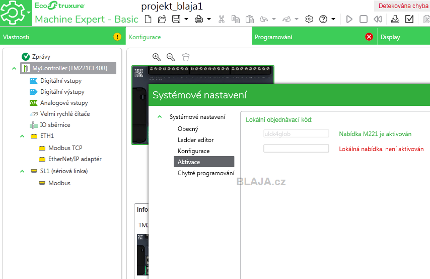Click the Print icon
This screenshot has width=430, height=279.
[x=199, y=19]
